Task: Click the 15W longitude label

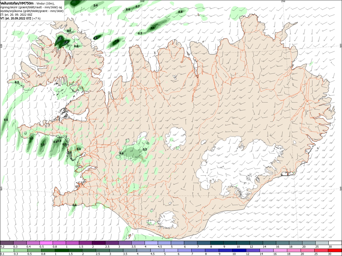Action: (x=283, y=1)
